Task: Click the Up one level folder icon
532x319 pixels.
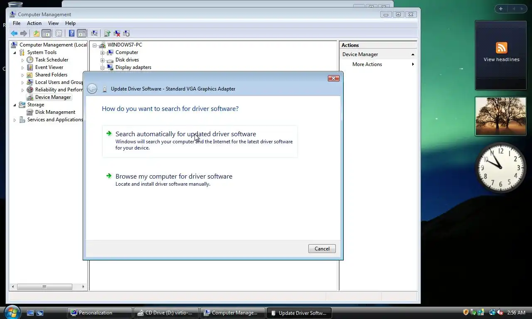Action: click(x=37, y=34)
